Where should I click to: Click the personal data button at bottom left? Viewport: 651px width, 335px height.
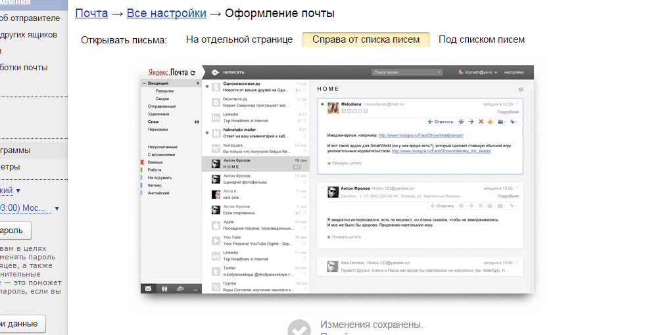click(x=22, y=324)
